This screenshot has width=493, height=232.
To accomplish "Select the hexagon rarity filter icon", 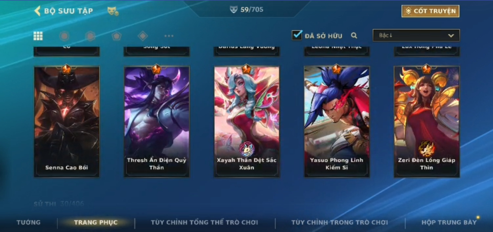I will [90, 36].
